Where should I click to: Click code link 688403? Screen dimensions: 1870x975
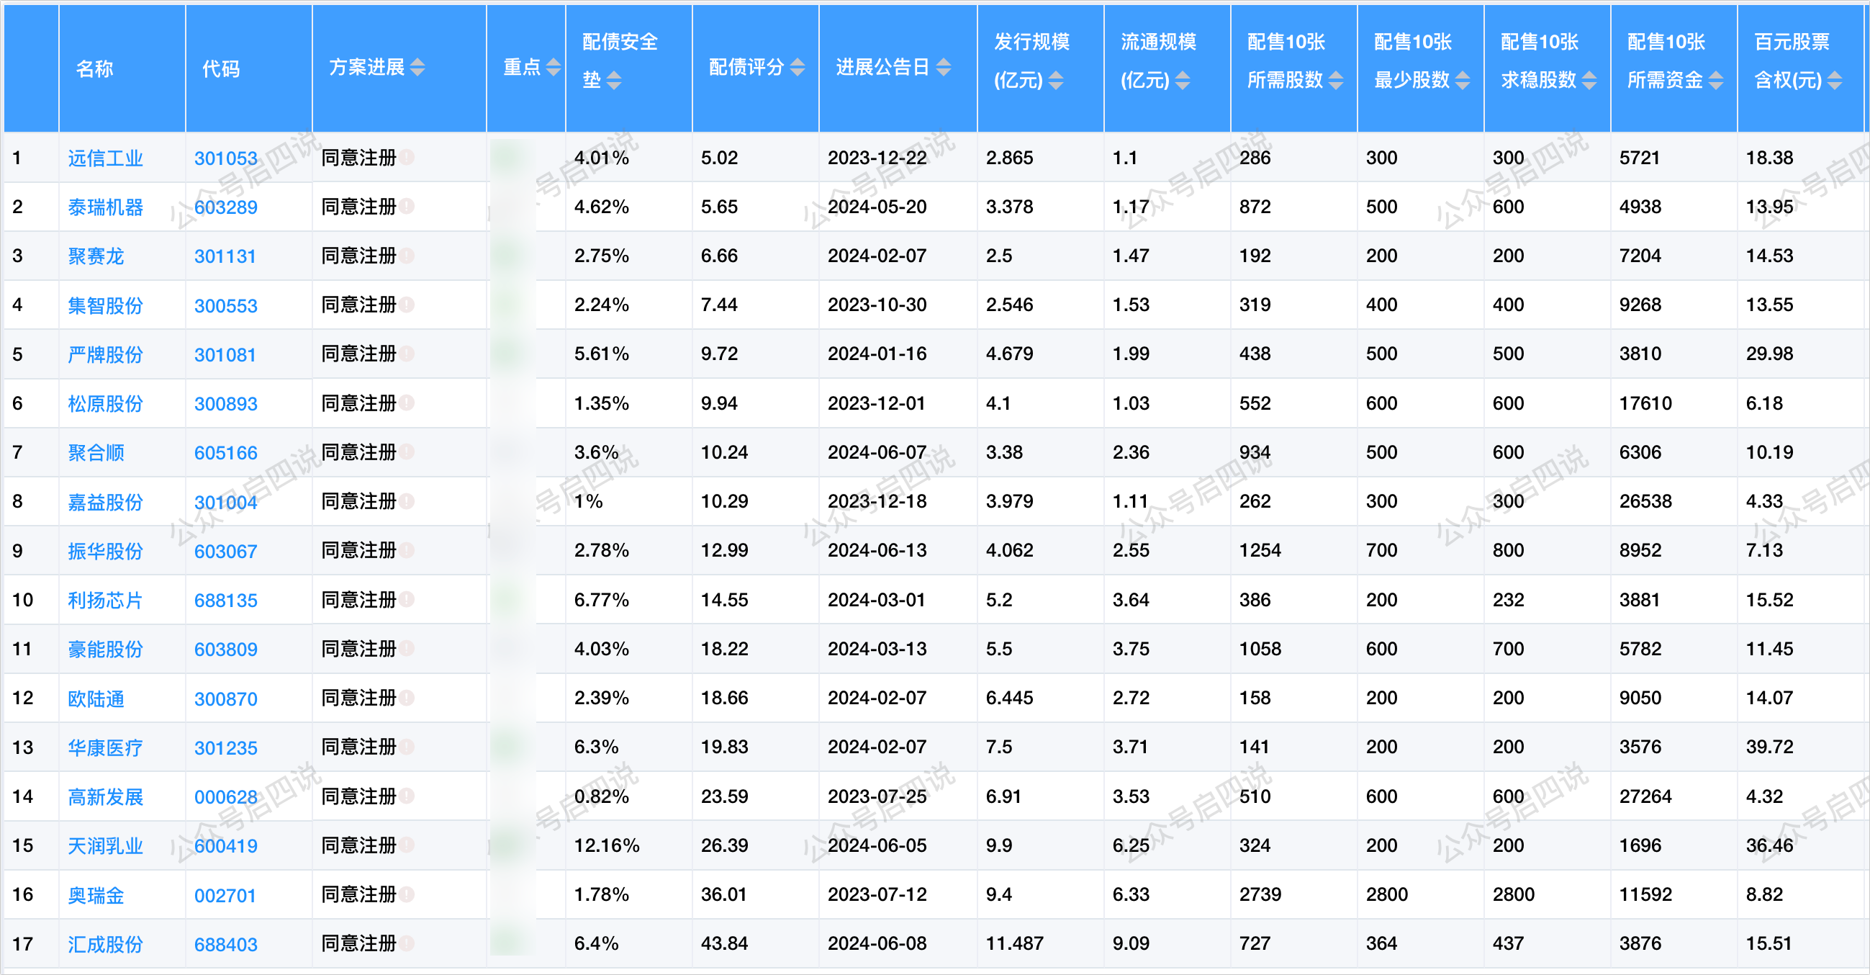[x=226, y=944]
